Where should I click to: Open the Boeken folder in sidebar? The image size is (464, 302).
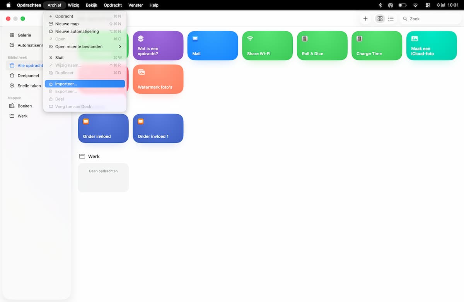point(25,106)
